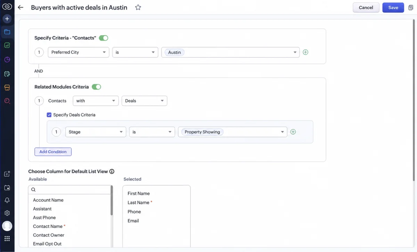417x252 pixels.
Task: Click the clipboard icon next to Save
Action: click(x=411, y=8)
